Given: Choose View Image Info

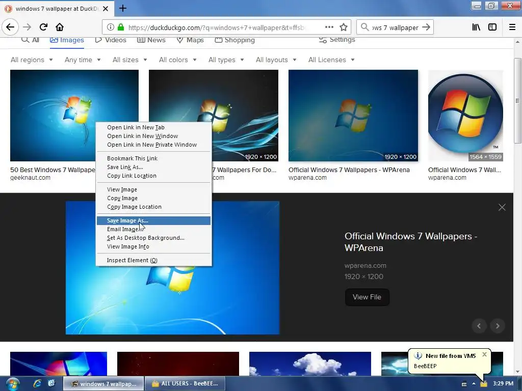Looking at the screenshot, I should tap(153, 247).
